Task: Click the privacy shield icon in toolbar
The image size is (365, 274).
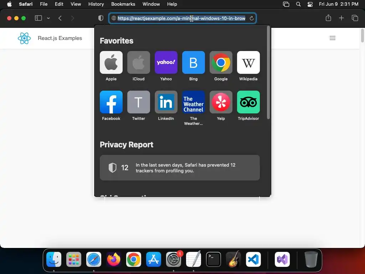Action: coord(101,18)
